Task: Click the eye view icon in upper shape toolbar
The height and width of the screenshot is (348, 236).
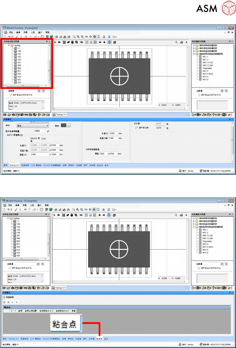Action: [x=59, y=42]
